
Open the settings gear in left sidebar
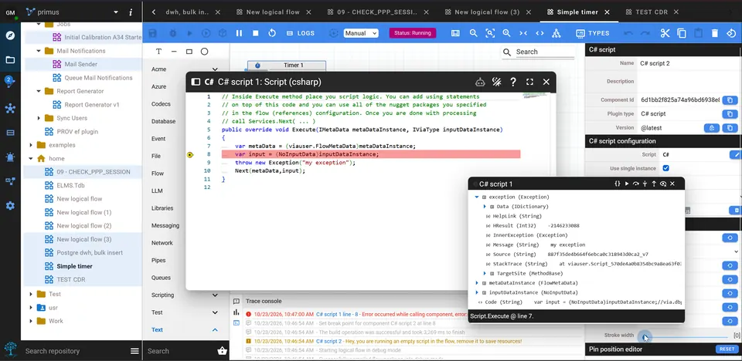[10, 205]
